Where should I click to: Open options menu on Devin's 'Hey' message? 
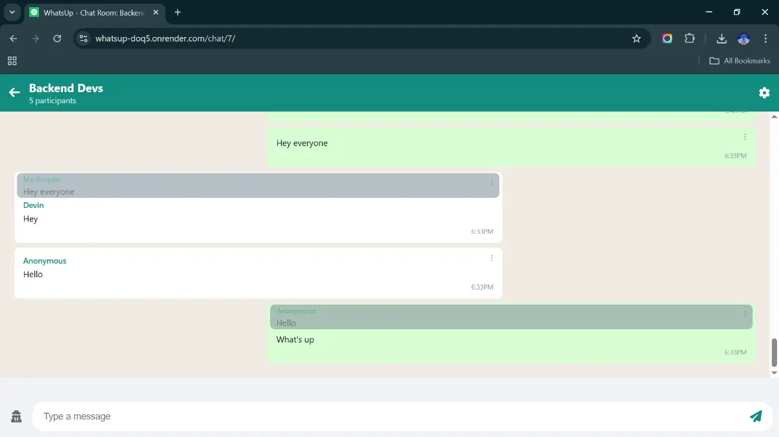pos(491,182)
